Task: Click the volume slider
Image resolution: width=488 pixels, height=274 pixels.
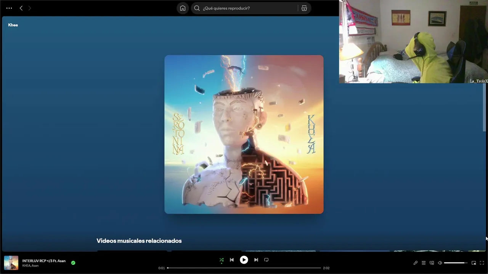Action: (456, 263)
